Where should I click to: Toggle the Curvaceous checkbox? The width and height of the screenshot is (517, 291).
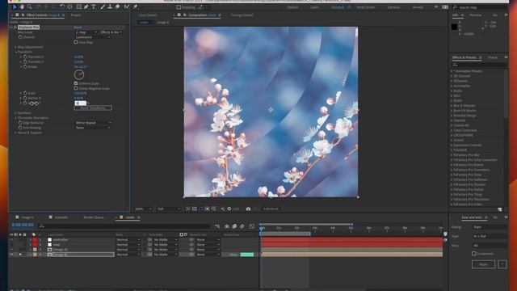[474, 254]
